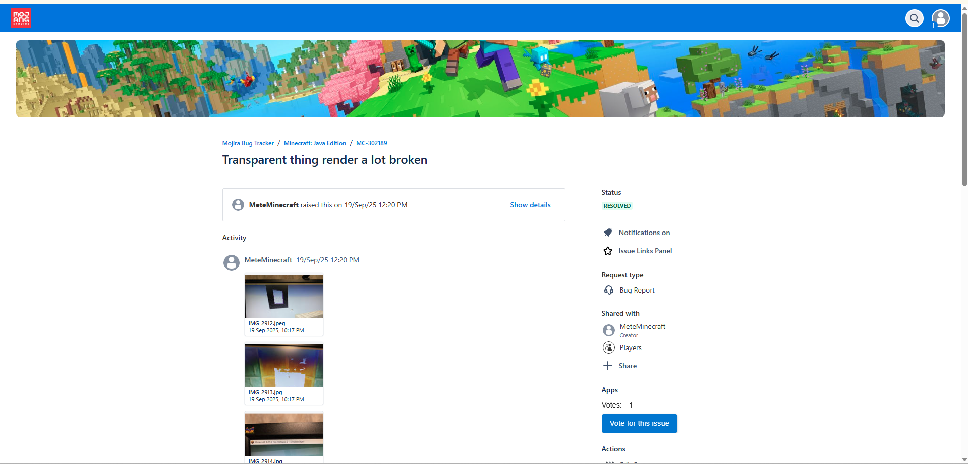Open Minecraft: Java Edition breadcrumb
Image resolution: width=968 pixels, height=464 pixels.
[315, 143]
